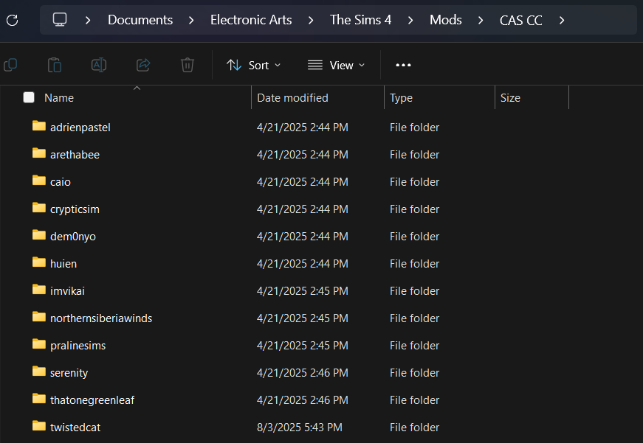Select the serenity folder icon
The width and height of the screenshot is (643, 443).
pos(39,372)
